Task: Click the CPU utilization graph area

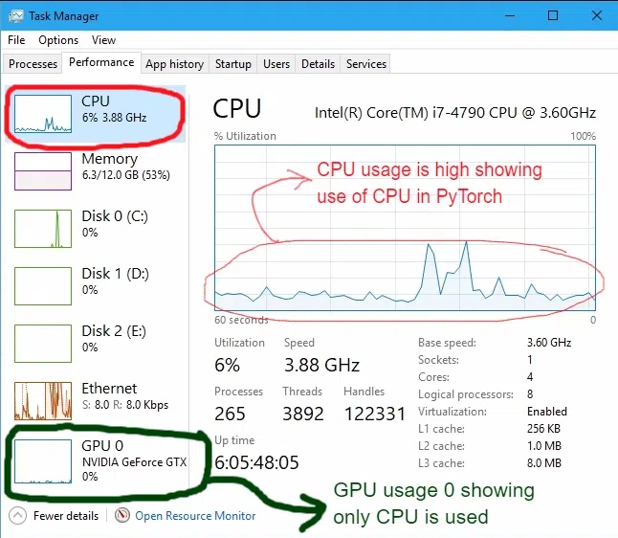Action: [x=405, y=228]
